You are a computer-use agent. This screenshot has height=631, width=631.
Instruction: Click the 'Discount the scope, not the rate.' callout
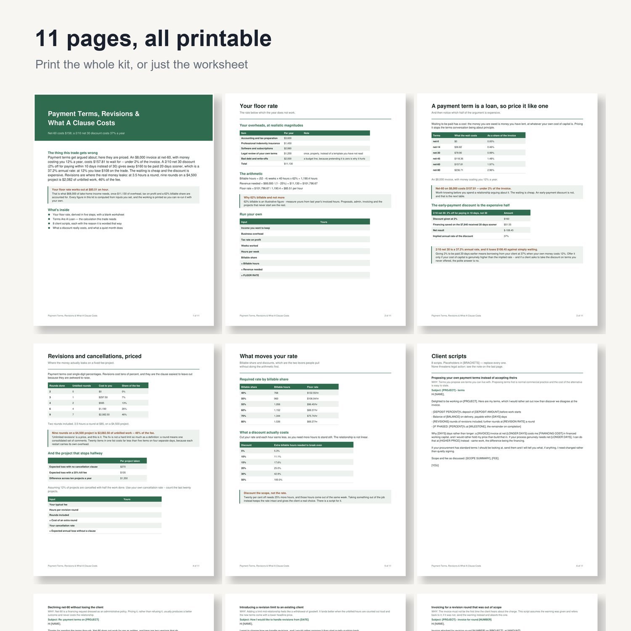(x=315, y=497)
